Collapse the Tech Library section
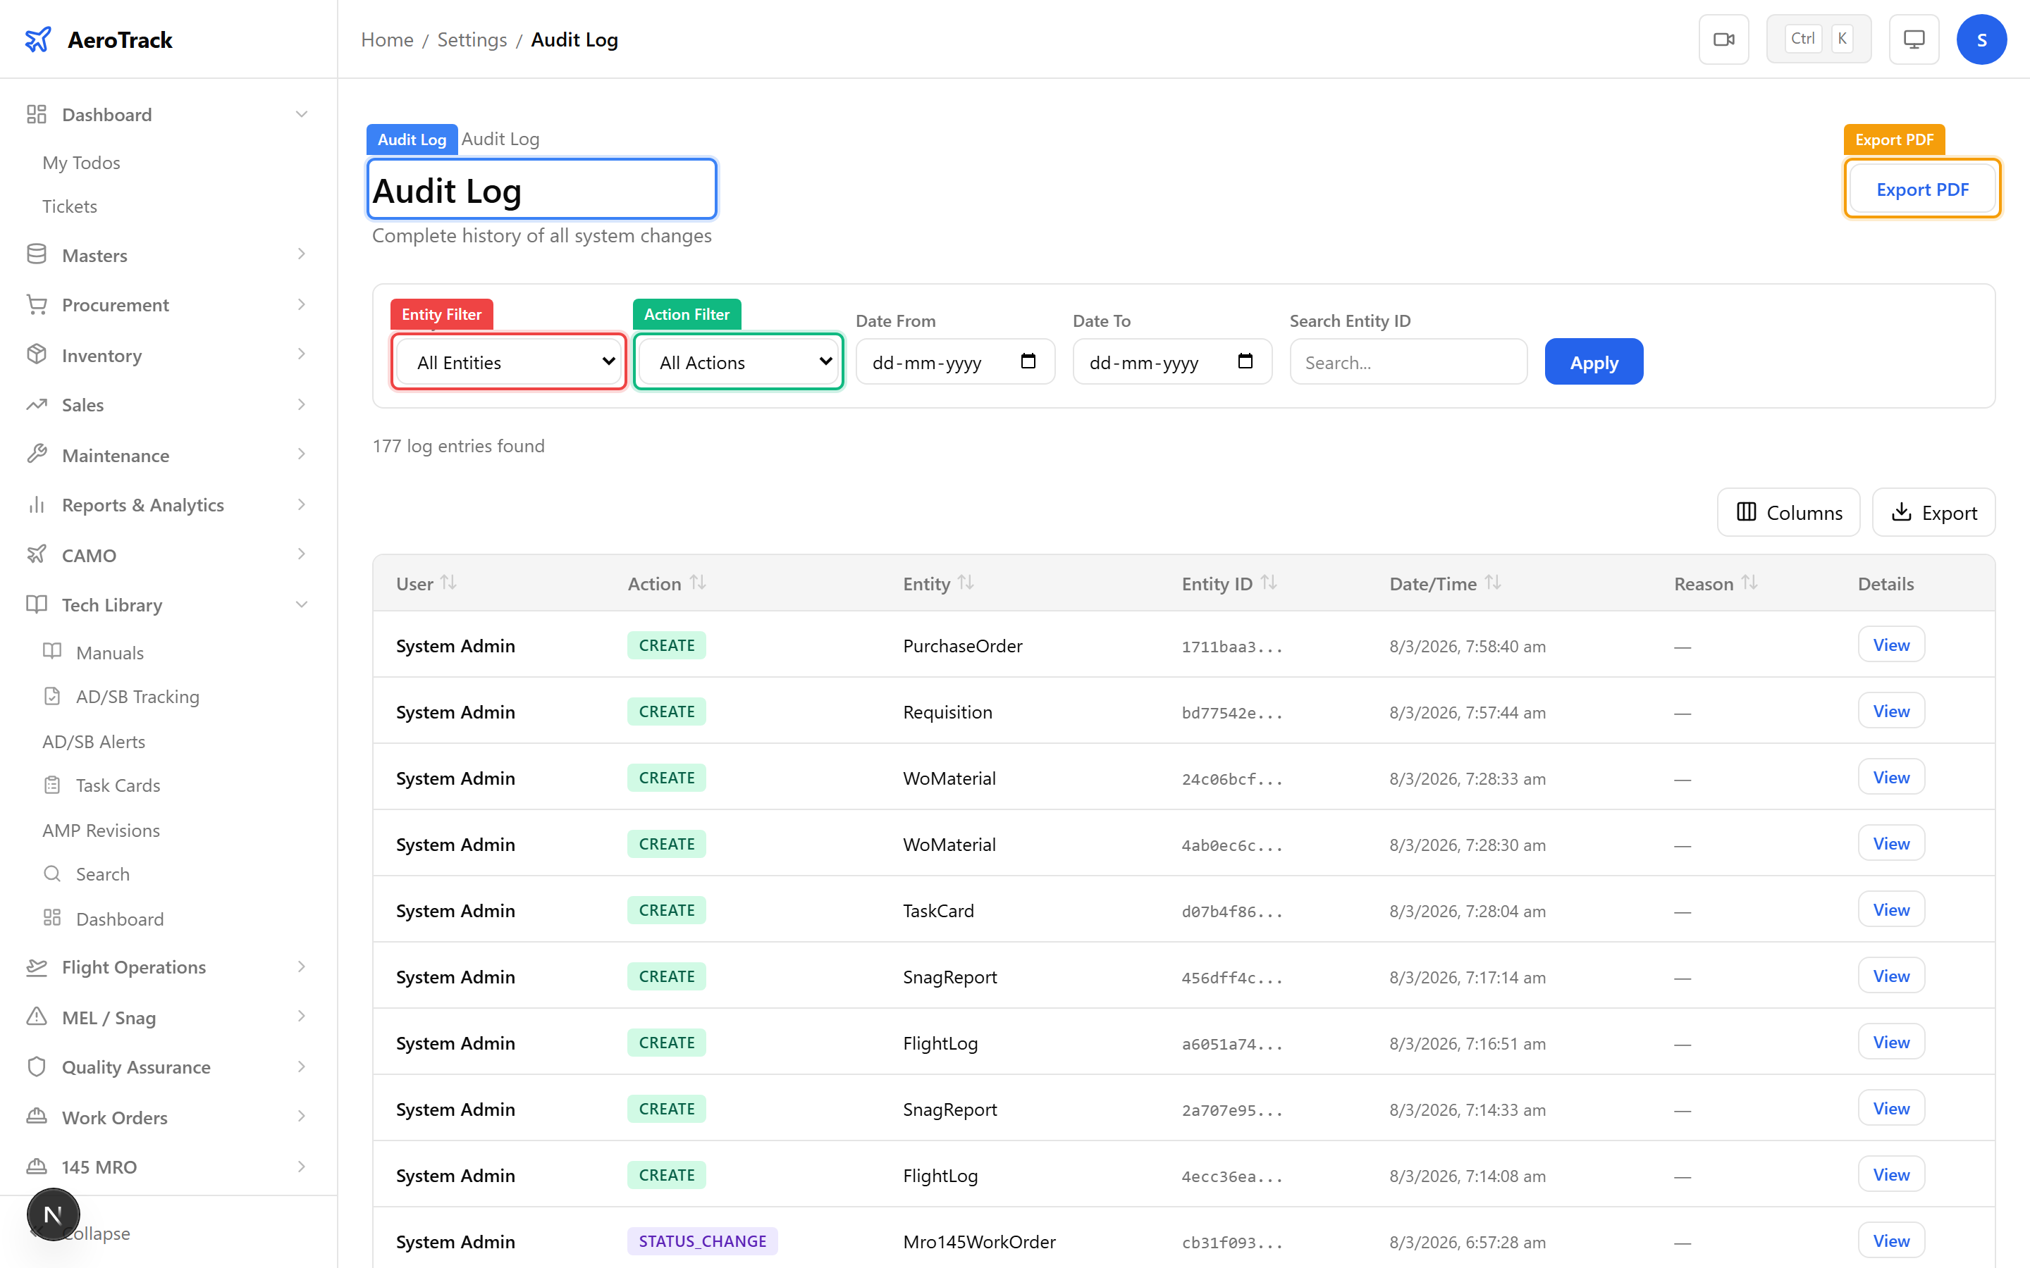 coord(302,604)
